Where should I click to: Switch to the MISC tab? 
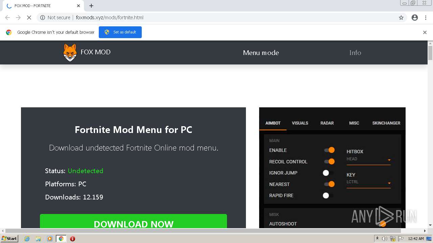(354, 123)
